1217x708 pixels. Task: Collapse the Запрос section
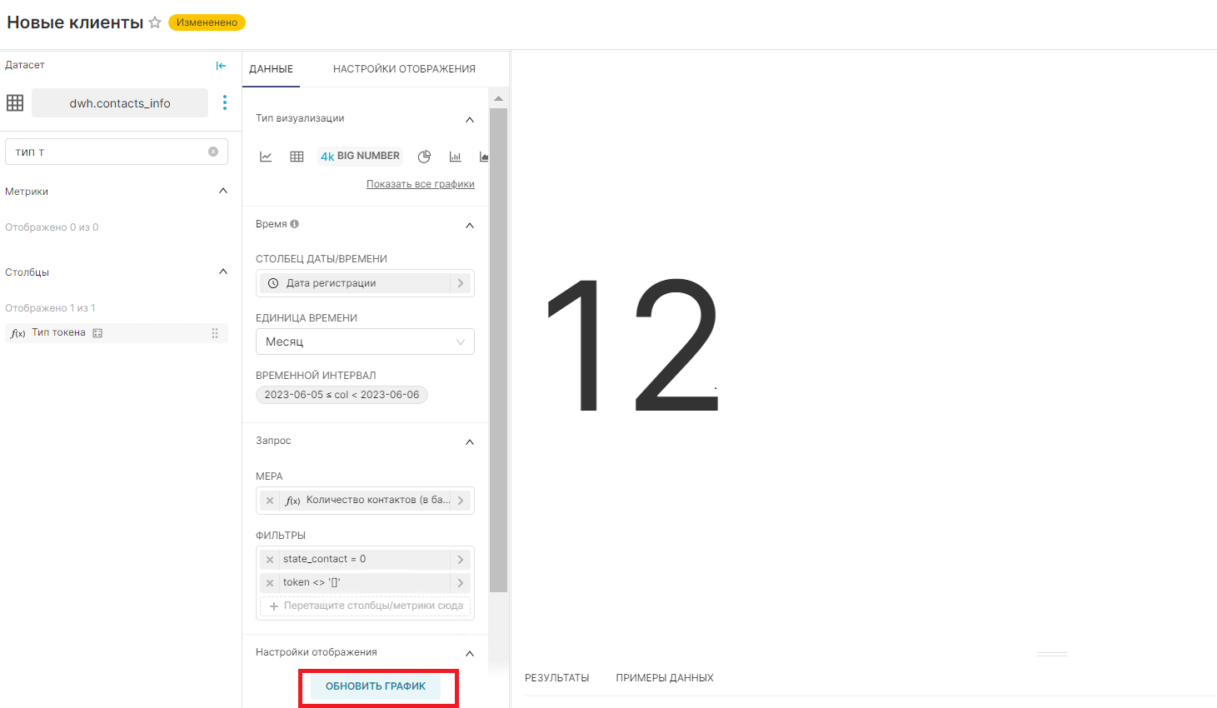[470, 441]
